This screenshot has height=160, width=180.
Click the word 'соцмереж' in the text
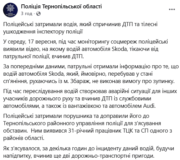point(124,42)
